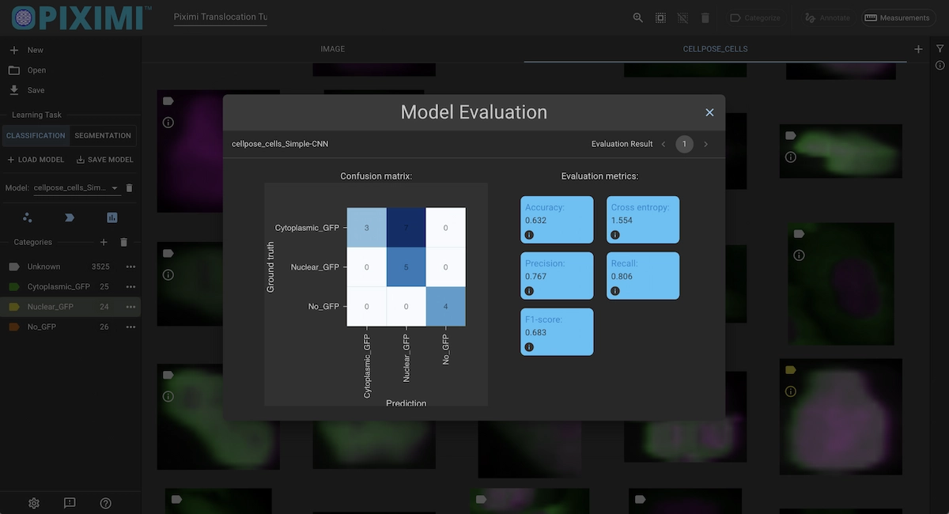Click the Load Model button
Screen dimensions: 949x514
[x=36, y=160]
